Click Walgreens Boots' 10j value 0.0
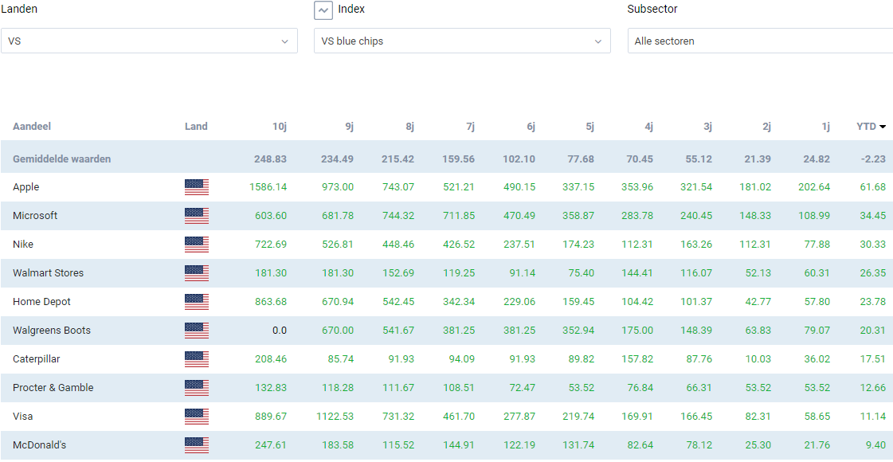This screenshot has width=893, height=462. (279, 331)
